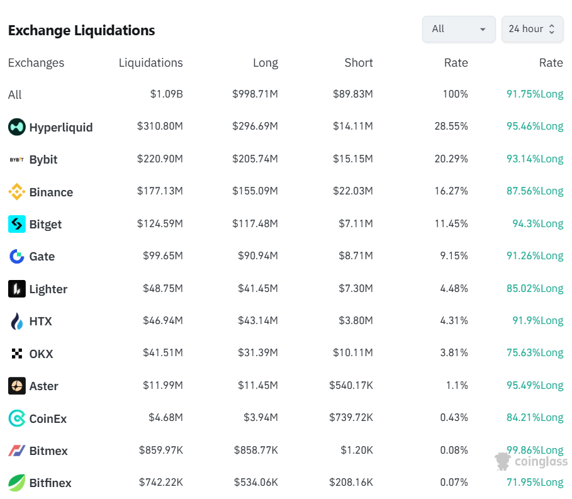Click the Hyperliquid exchange logo icon
The image size is (572, 499).
click(x=17, y=127)
